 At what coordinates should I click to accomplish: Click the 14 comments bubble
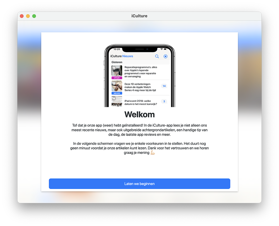[164, 86]
